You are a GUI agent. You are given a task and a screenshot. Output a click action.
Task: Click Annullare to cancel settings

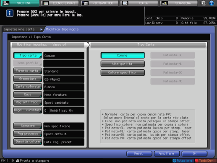(167, 154)
